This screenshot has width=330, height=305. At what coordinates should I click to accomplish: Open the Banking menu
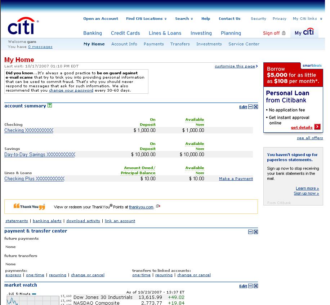(x=93, y=33)
